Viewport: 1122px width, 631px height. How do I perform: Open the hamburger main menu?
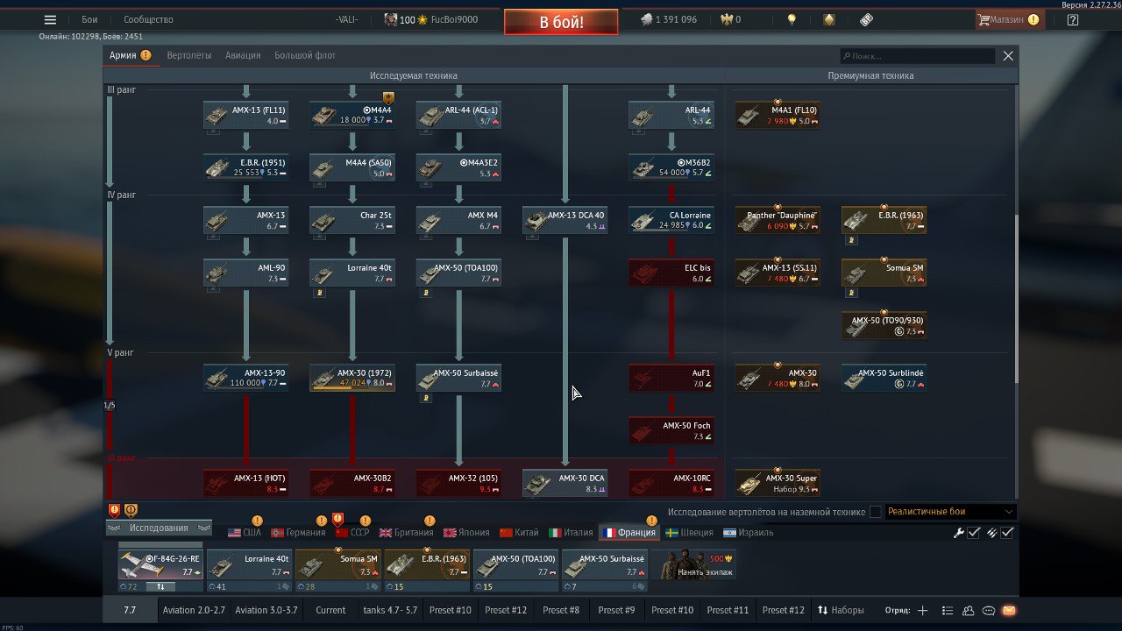pyautogui.click(x=50, y=19)
